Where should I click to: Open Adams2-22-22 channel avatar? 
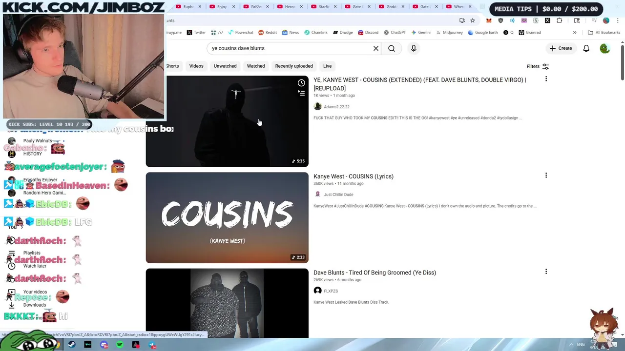pos(317,107)
